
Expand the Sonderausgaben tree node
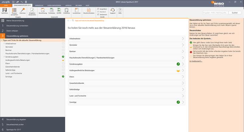[x=4, y=57]
